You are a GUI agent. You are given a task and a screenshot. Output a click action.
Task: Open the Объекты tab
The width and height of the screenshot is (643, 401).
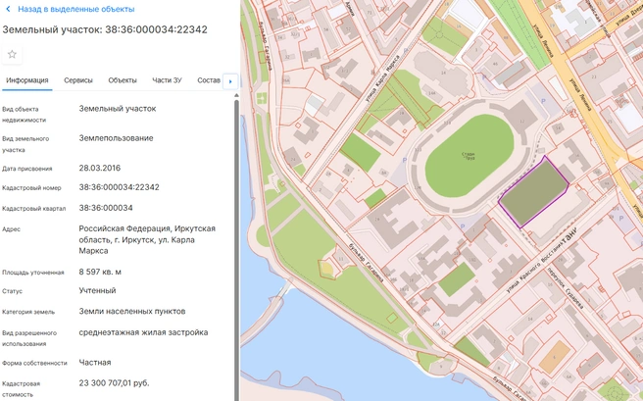[x=123, y=80]
